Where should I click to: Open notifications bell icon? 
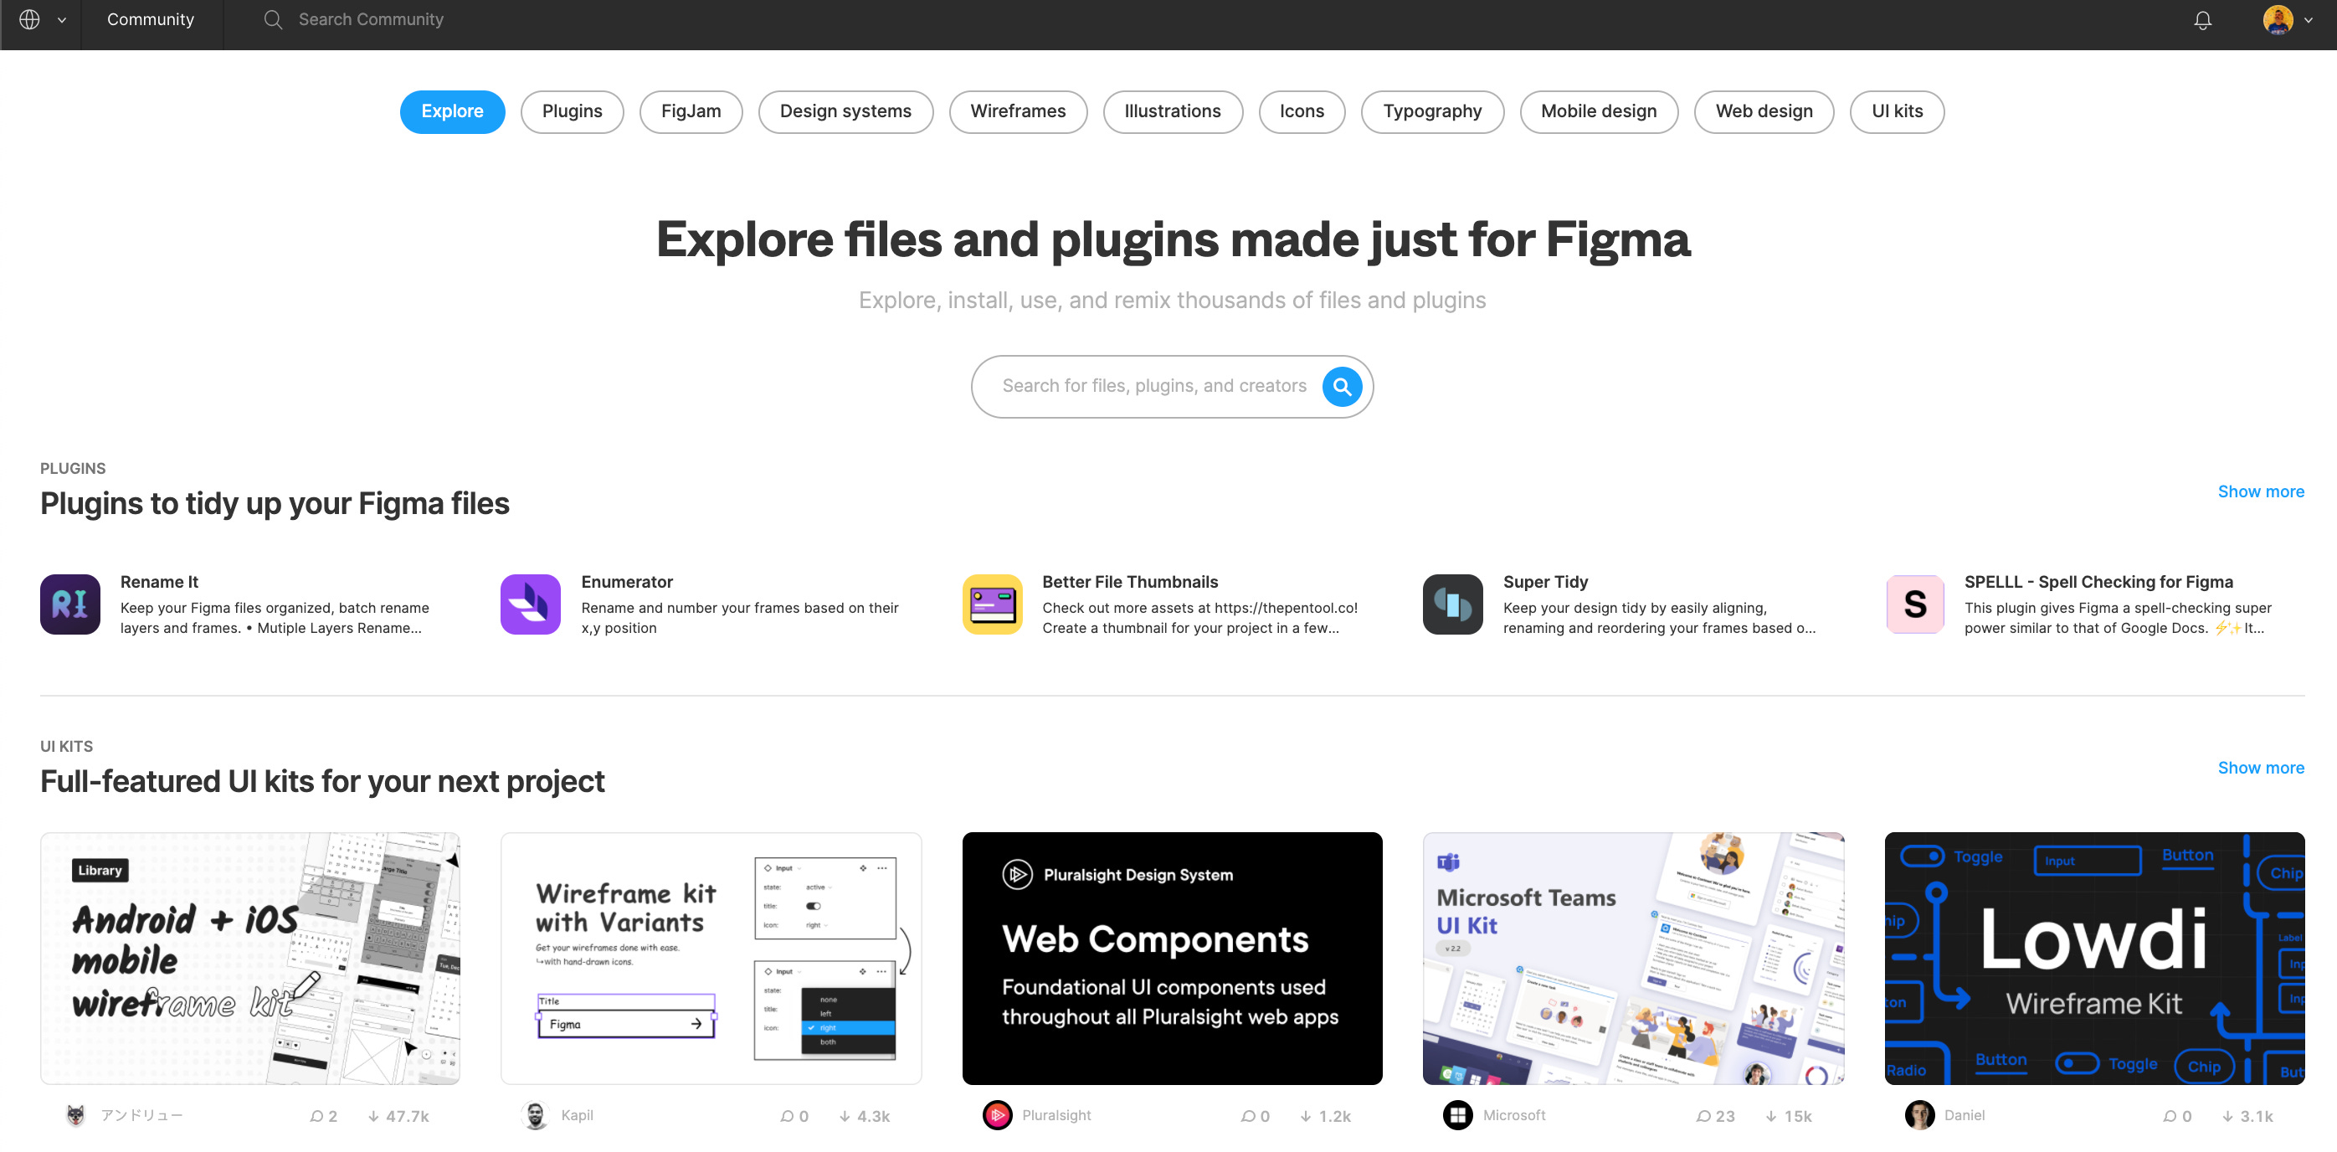click(x=2202, y=20)
